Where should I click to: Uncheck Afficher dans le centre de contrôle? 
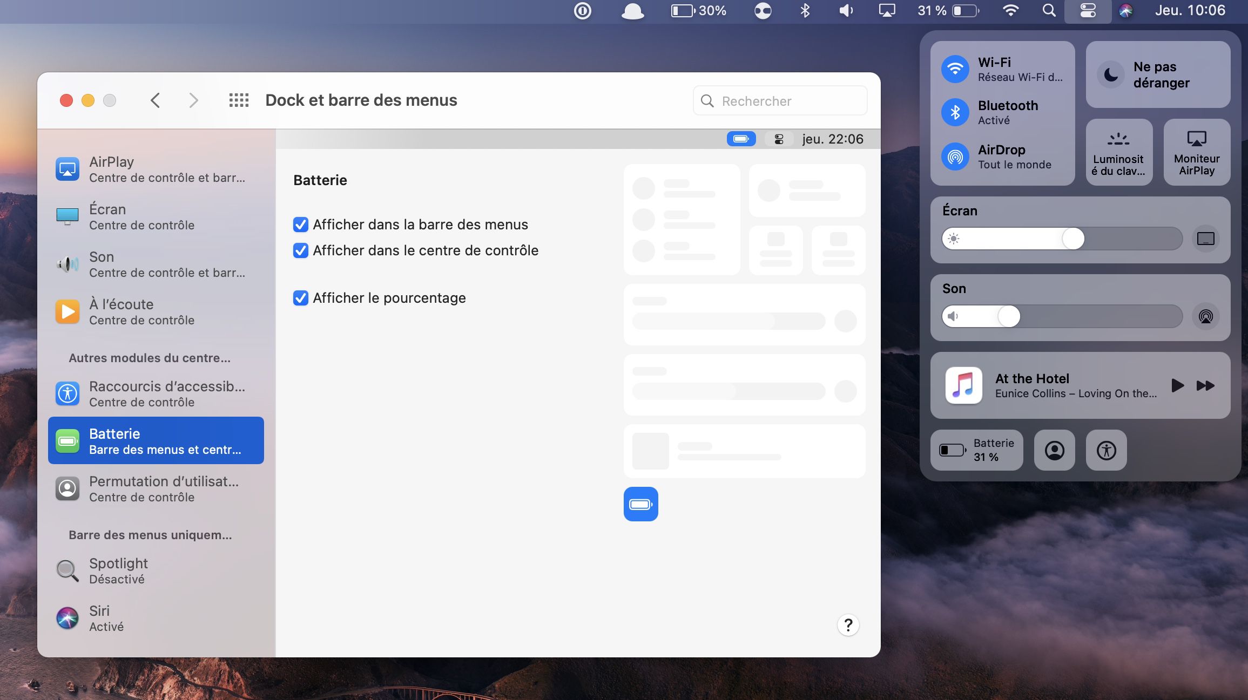[x=301, y=250]
